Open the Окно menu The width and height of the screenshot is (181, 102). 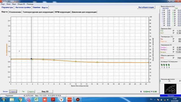click(x=8, y=4)
